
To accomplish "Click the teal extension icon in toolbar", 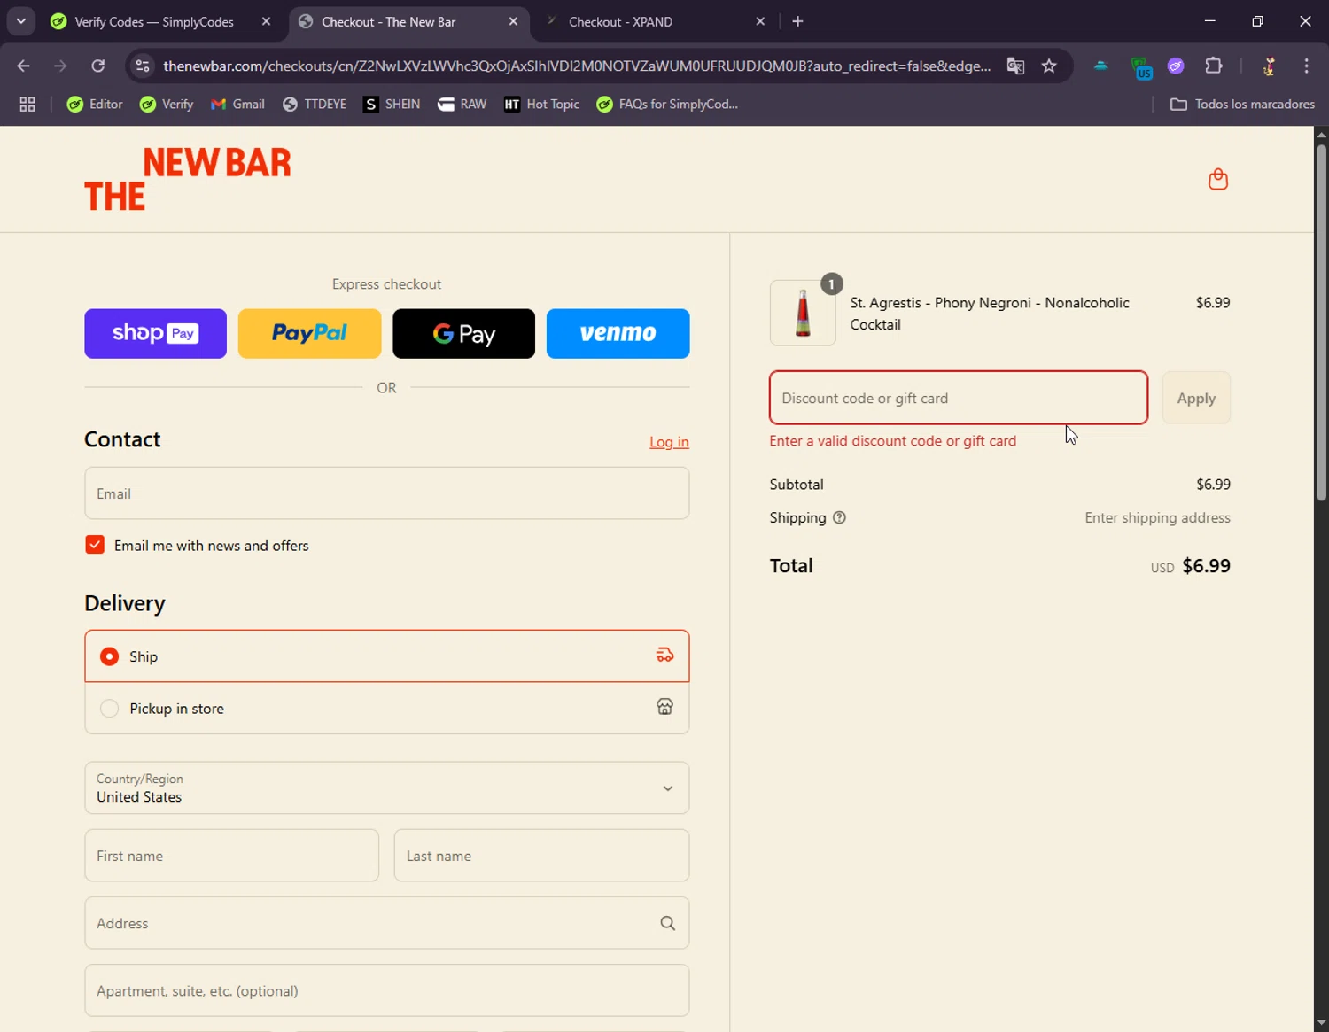I will click(1100, 66).
